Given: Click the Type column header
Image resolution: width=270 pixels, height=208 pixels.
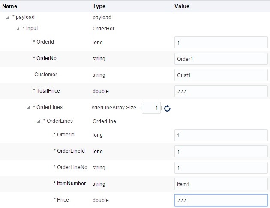Looking at the screenshot, I should [x=99, y=6].
